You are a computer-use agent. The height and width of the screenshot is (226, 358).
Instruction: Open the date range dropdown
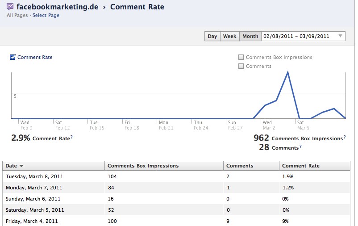(x=303, y=36)
